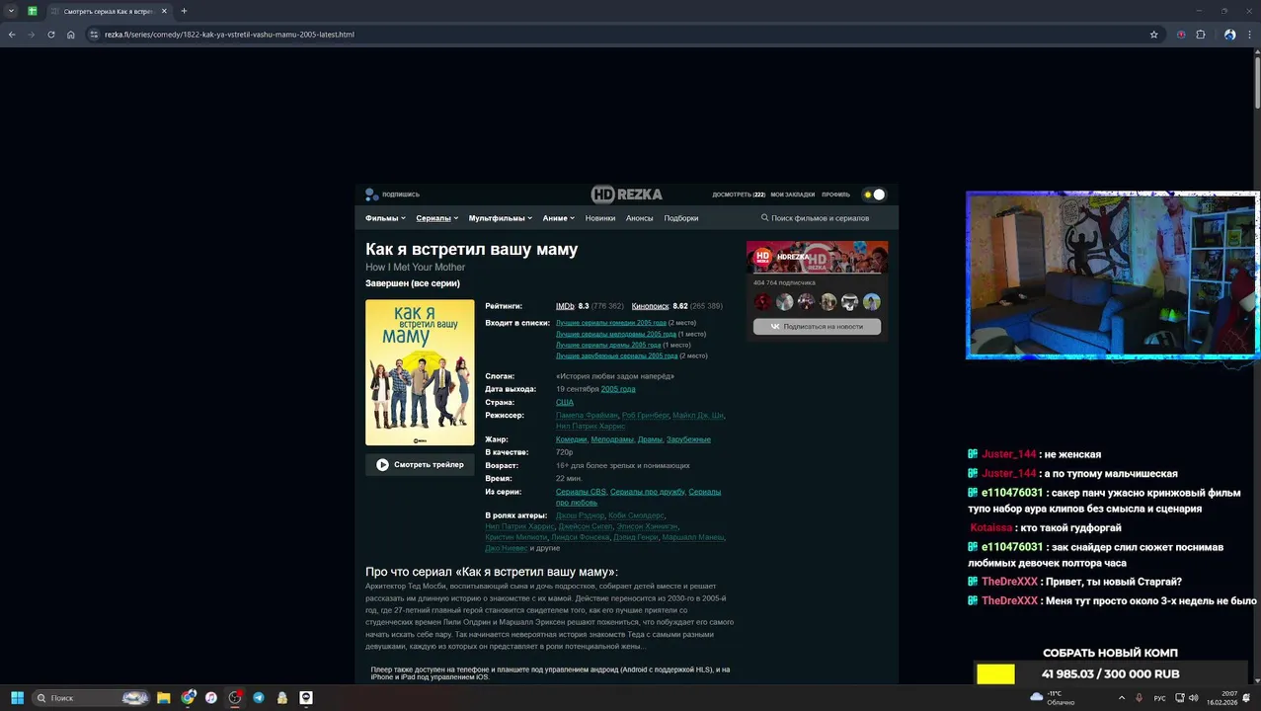Click the first VK subscriber avatar
The image size is (1261, 711).
[762, 302]
